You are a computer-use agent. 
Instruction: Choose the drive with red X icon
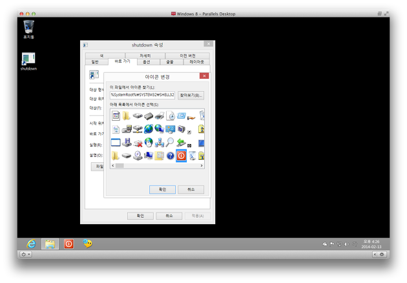point(138,143)
